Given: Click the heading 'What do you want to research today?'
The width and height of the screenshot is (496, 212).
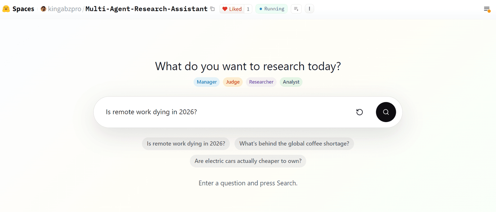Looking at the screenshot, I should 248,66.
